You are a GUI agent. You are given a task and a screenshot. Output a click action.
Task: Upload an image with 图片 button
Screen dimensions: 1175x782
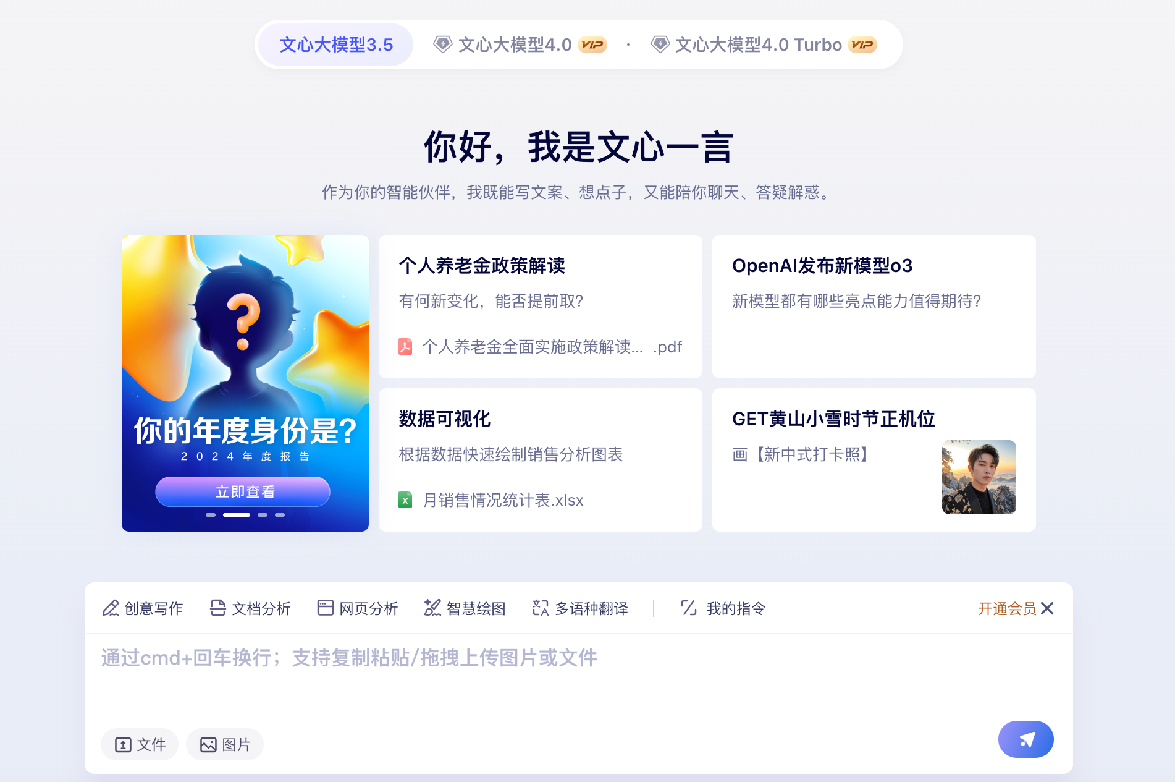[225, 744]
